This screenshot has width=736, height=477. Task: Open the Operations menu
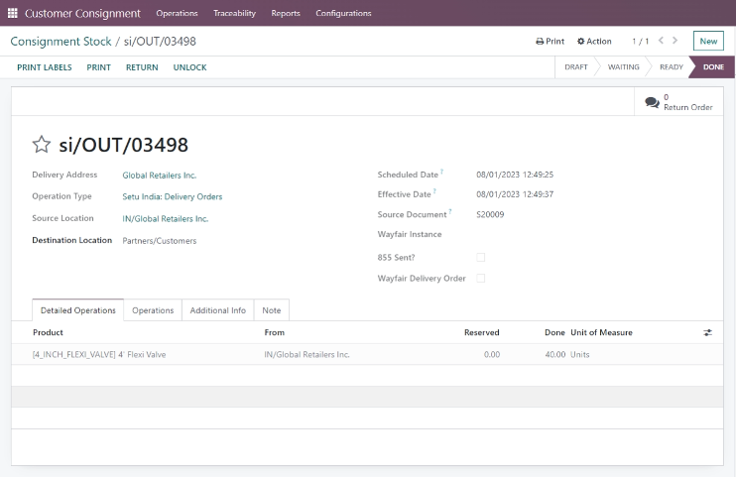tap(177, 13)
